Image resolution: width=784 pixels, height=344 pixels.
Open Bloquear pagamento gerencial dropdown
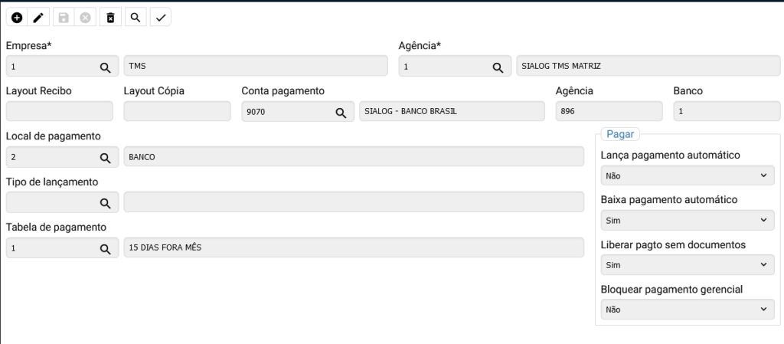687,310
